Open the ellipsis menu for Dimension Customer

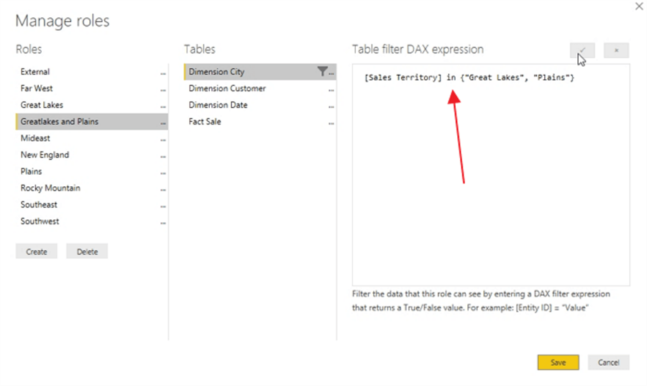point(331,90)
